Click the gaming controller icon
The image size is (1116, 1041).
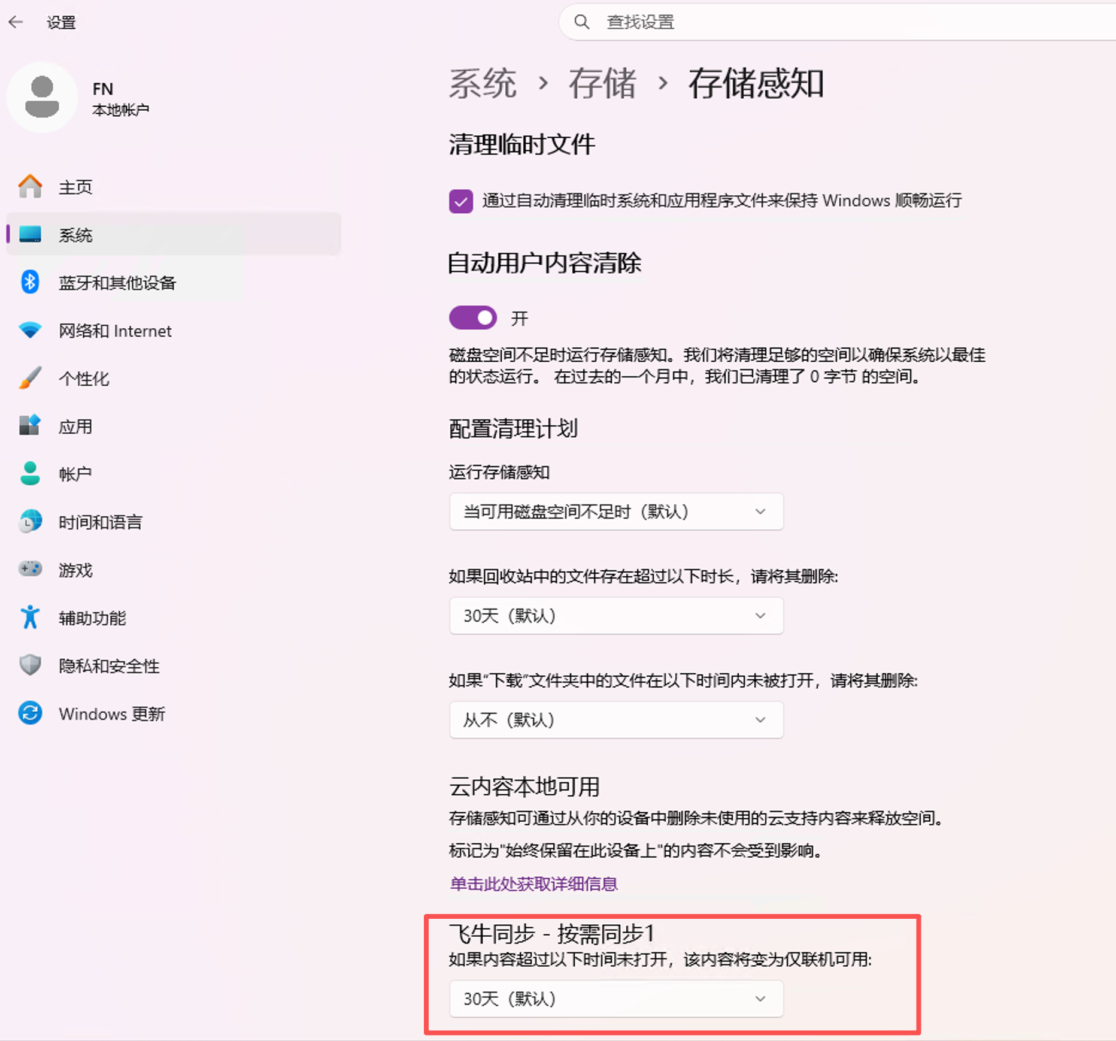pos(30,569)
